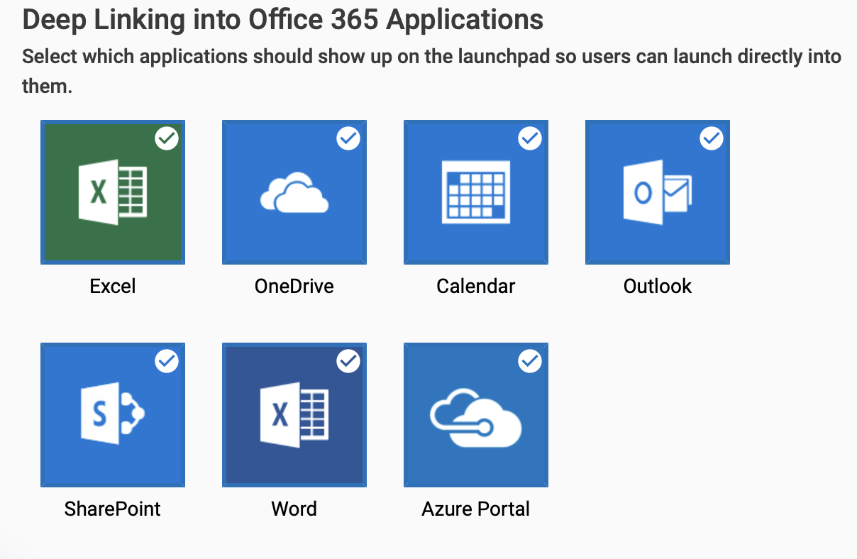Select the Word application tile icon

click(294, 415)
